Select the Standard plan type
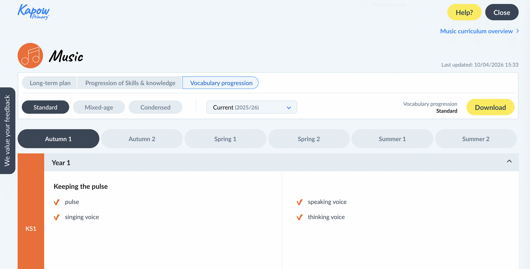The height and width of the screenshot is (269, 530). 45,107
